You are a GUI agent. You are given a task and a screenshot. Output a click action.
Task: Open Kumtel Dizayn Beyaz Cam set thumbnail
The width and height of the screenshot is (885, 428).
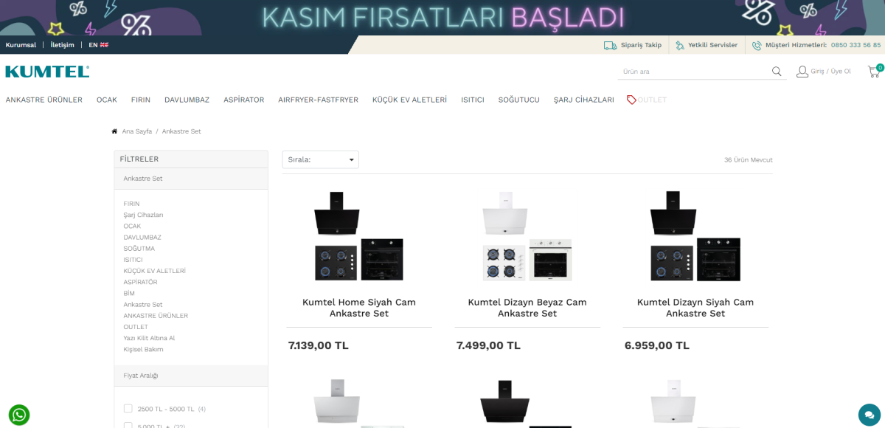coord(527,236)
